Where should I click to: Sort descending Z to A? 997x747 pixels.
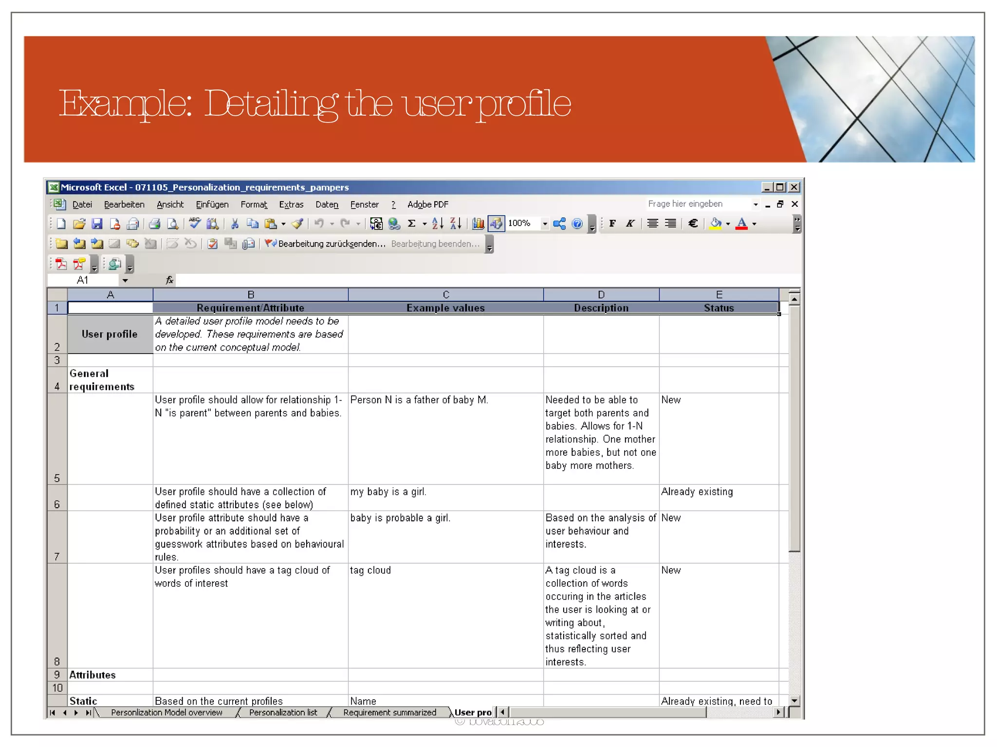tap(456, 224)
